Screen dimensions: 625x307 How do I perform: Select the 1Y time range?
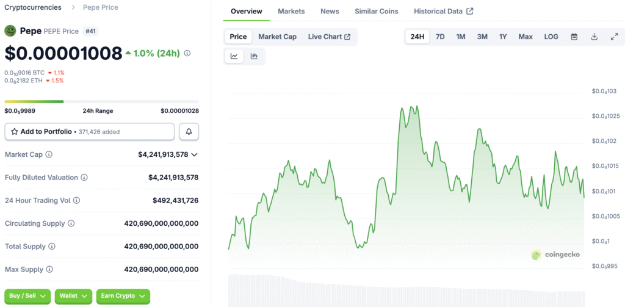pyautogui.click(x=503, y=37)
